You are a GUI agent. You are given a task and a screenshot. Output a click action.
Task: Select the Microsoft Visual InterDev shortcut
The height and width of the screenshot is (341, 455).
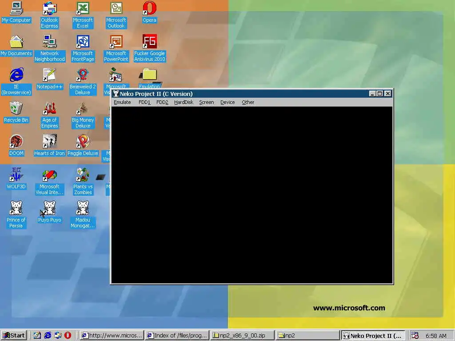tap(50, 182)
